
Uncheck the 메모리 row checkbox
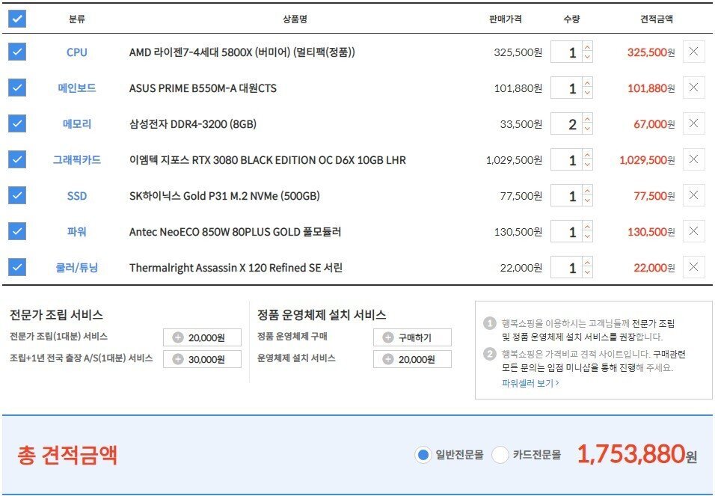tap(17, 123)
